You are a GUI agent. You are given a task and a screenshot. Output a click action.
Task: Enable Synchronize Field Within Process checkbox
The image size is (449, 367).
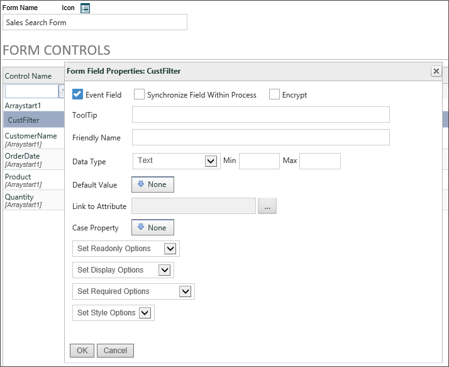click(139, 94)
